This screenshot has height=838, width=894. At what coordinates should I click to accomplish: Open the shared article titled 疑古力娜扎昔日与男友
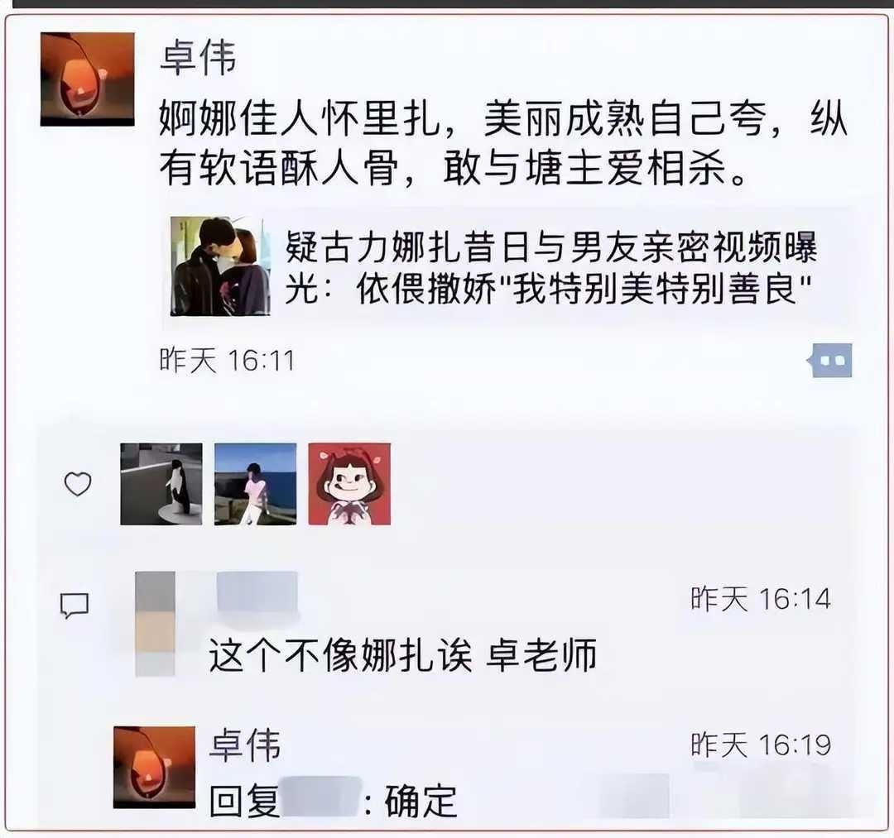[507, 266]
